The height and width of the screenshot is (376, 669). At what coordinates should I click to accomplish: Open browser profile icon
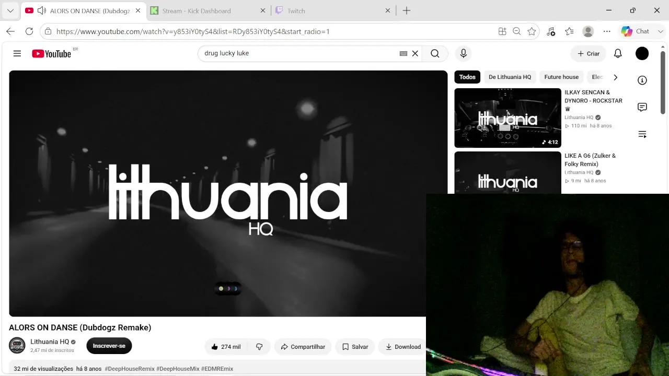[x=588, y=31]
